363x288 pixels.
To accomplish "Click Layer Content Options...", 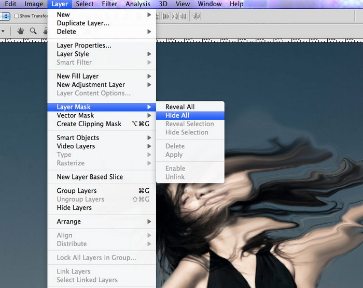I will click(x=102, y=93).
